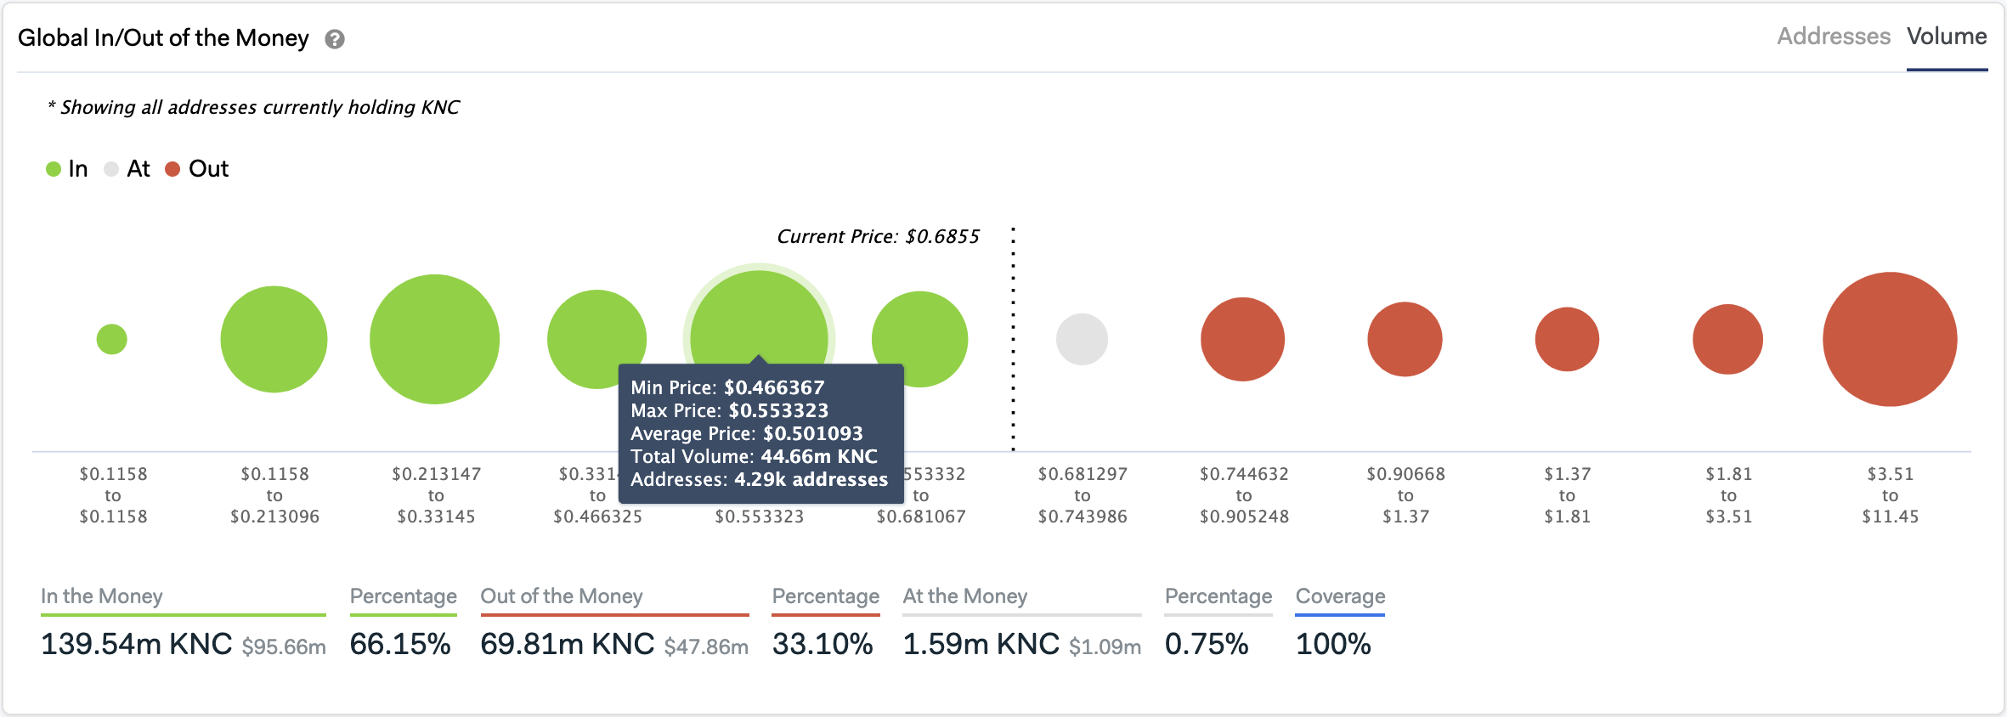
Task: Select the bubble above $0.1158 to $0.213096
Action: coord(274,339)
